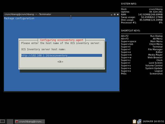This screenshot has width=165, height=124.
Task: Click the taskbar clock 16/04/09 16:03:51
Action: pos(153,121)
